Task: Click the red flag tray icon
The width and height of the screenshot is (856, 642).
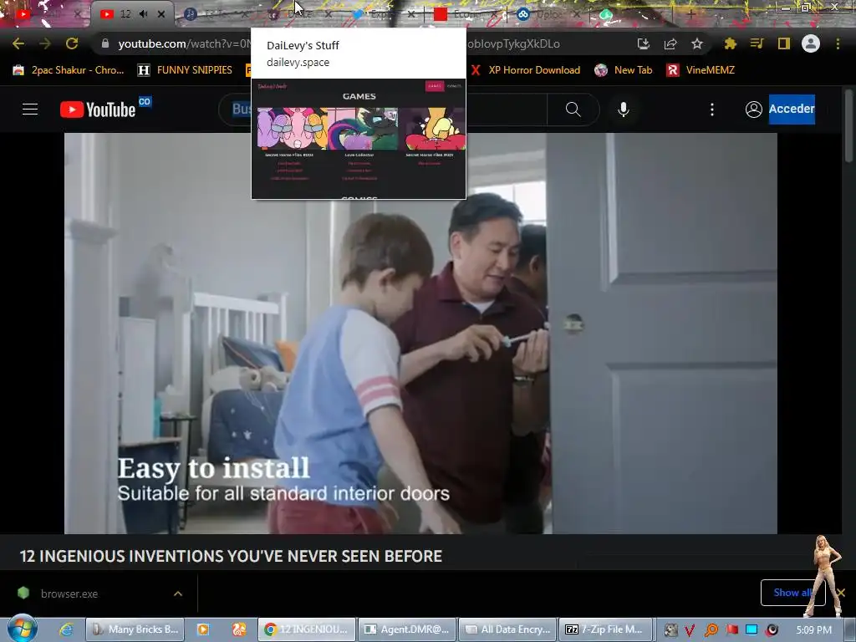Action: click(x=732, y=630)
